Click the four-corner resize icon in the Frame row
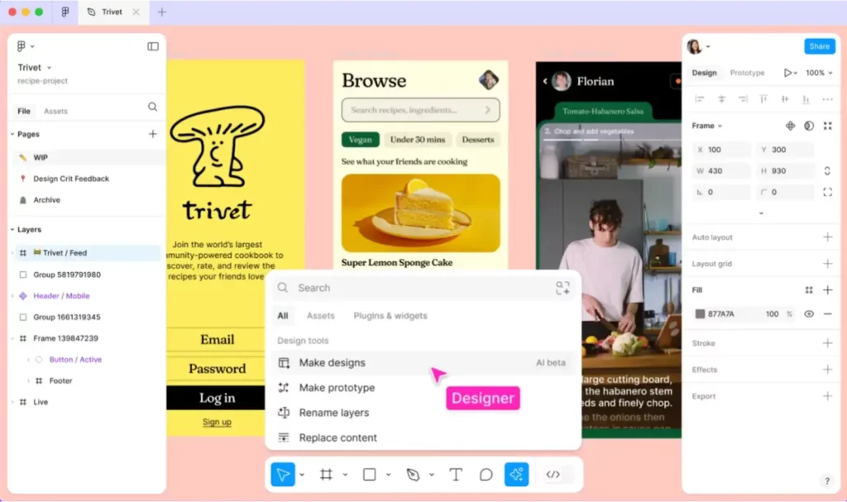Image resolution: width=847 pixels, height=502 pixels. pos(827,126)
